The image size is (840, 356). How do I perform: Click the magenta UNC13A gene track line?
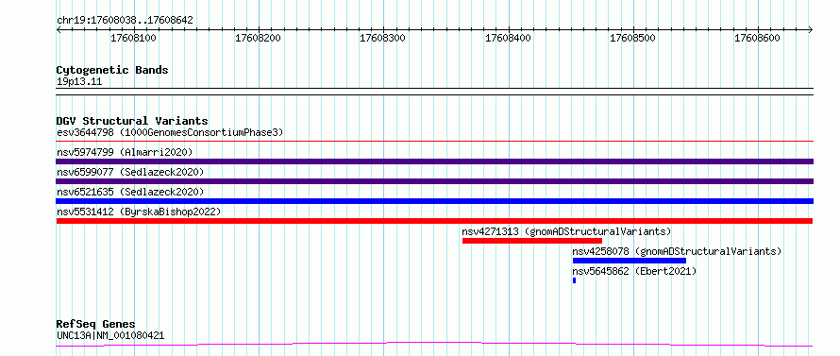click(x=434, y=344)
